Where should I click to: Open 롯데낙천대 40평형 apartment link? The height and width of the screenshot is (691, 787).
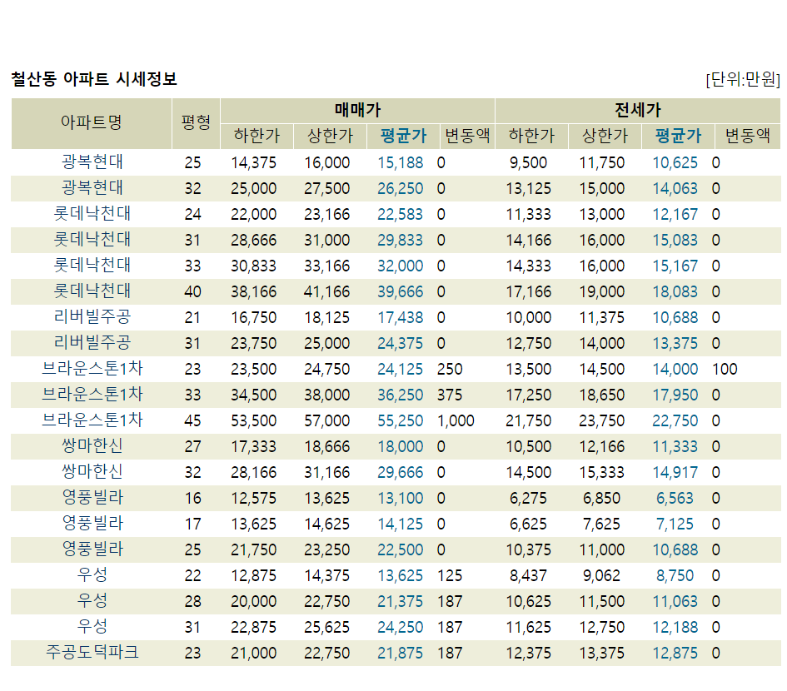tap(92, 291)
